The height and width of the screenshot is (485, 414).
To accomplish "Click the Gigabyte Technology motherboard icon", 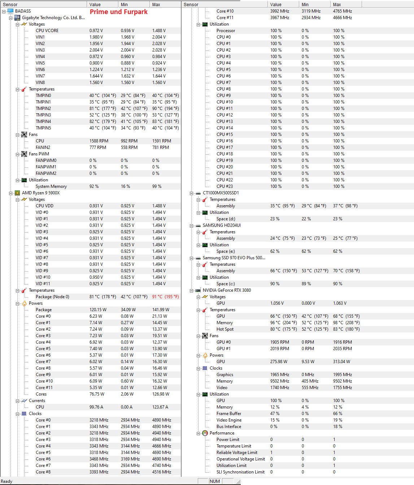I will click(17, 18).
